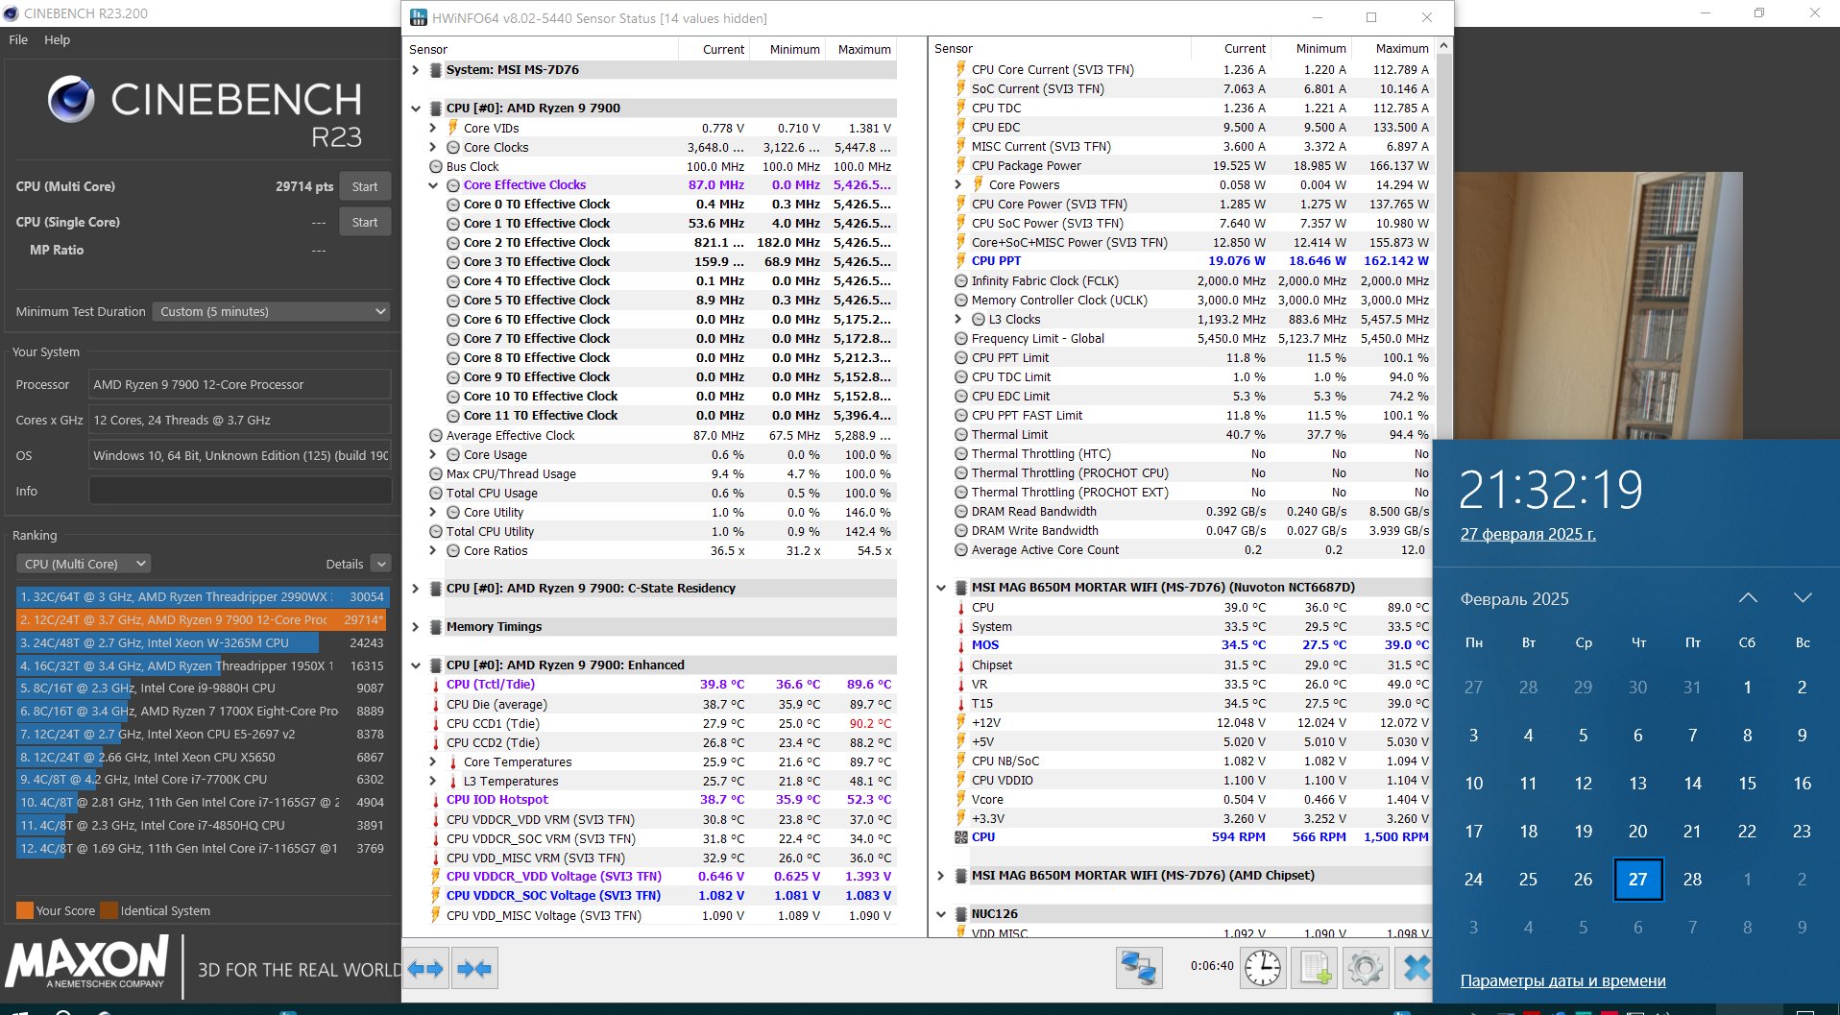1840x1015 pixels.
Task: Click icon beside Average Effective Clock
Action: point(436,436)
